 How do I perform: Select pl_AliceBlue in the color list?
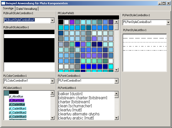point(16,96)
